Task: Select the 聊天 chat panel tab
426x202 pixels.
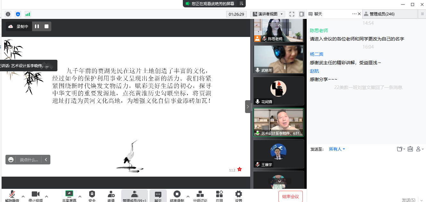Action: click(318, 14)
